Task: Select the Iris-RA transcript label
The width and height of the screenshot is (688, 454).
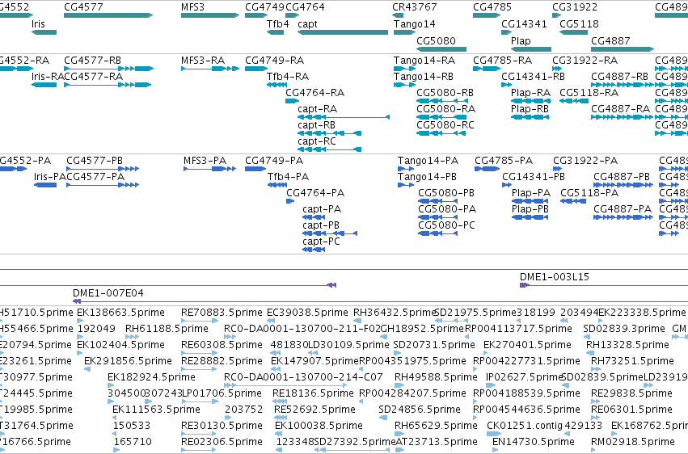Action: [x=48, y=76]
